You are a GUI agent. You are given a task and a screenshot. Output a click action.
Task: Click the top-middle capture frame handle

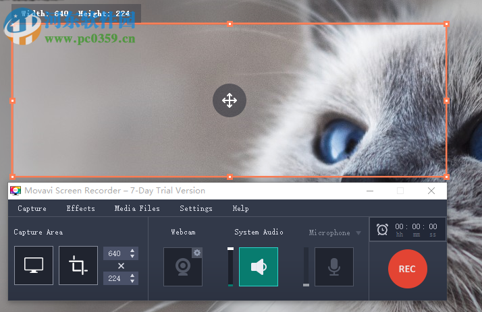click(x=230, y=24)
